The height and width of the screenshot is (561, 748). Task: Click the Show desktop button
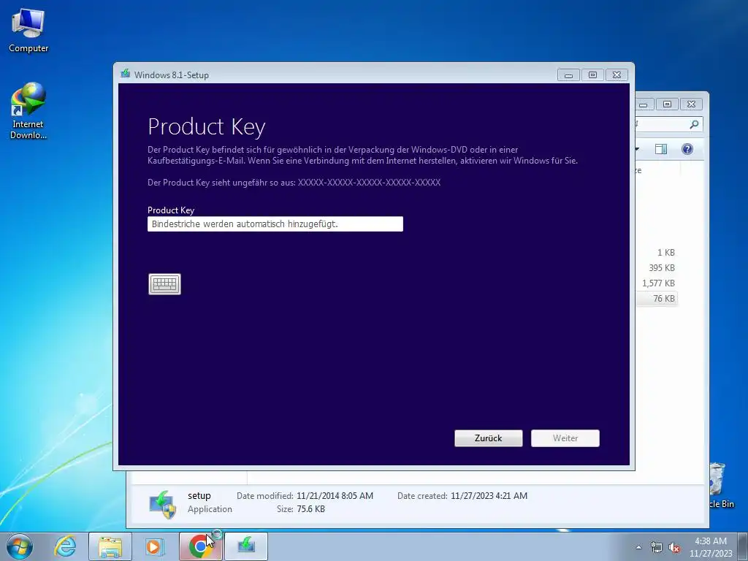click(x=742, y=546)
